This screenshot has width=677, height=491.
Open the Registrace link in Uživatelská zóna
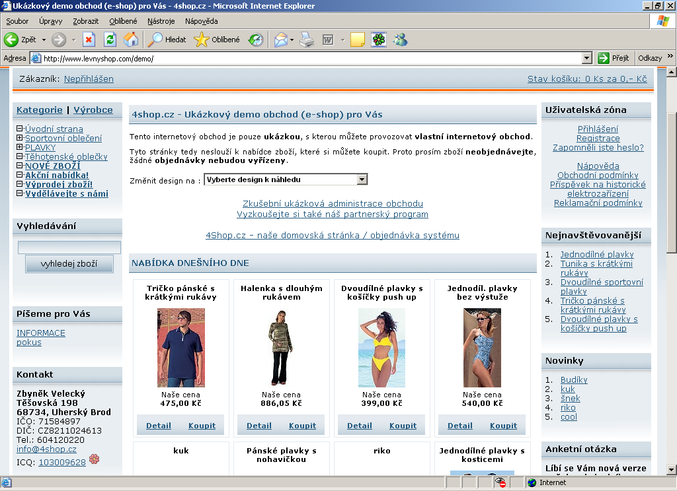598,138
